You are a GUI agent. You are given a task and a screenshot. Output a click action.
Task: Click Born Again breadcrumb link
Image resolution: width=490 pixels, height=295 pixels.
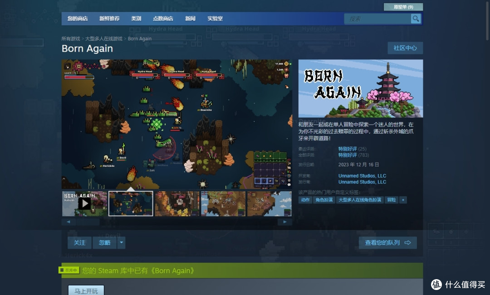[x=139, y=39]
